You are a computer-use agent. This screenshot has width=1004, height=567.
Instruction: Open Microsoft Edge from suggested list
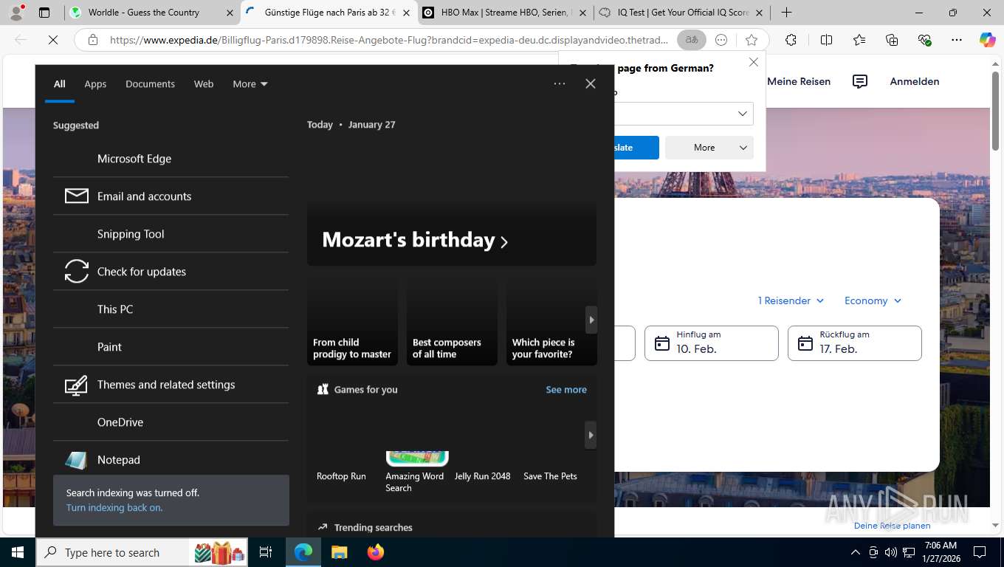pyautogui.click(x=171, y=159)
